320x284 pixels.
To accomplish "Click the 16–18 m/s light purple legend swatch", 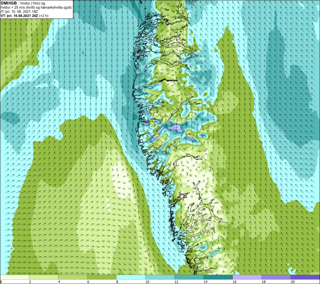I will click(x=247, y=277).
